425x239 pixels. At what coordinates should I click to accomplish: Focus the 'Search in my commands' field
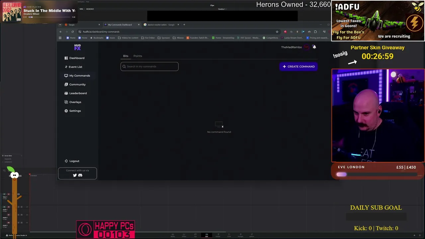coord(149,66)
